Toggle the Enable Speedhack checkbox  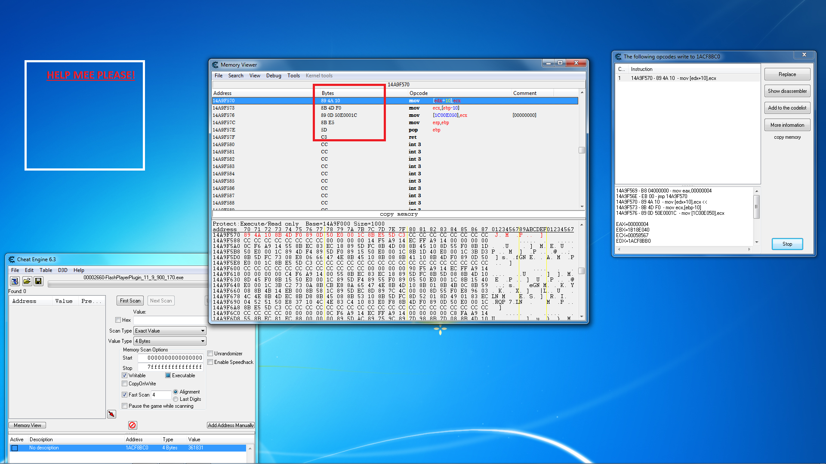pos(210,362)
